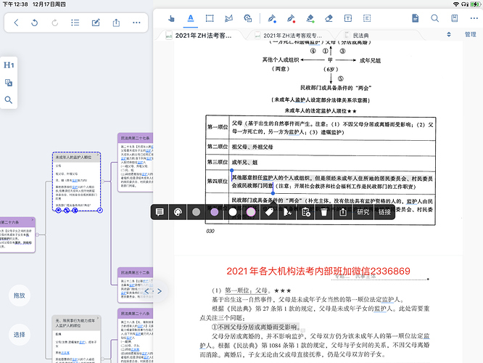Pick the white color swatch

pyautogui.click(x=233, y=212)
